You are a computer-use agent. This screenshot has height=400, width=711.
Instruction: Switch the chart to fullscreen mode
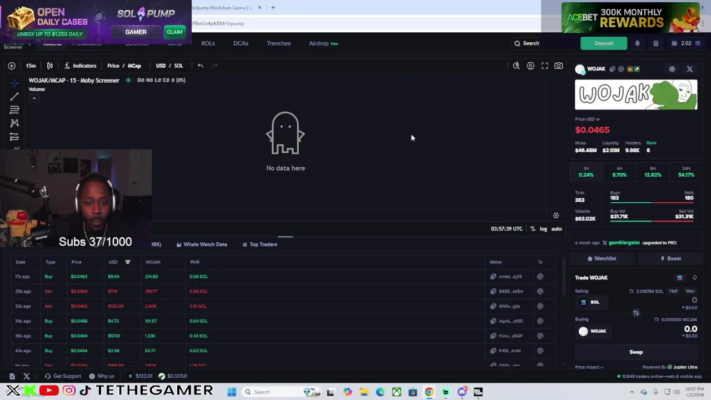545,66
